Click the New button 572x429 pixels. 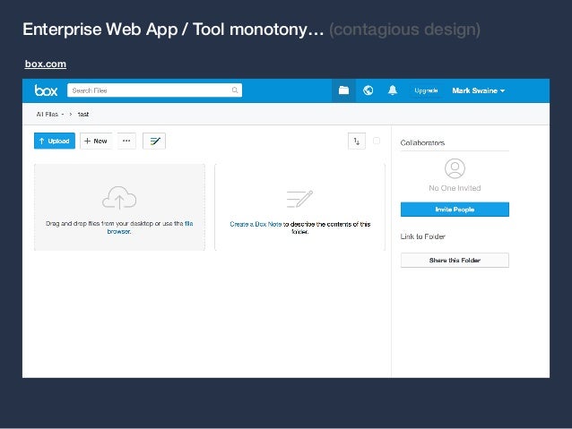(x=96, y=141)
